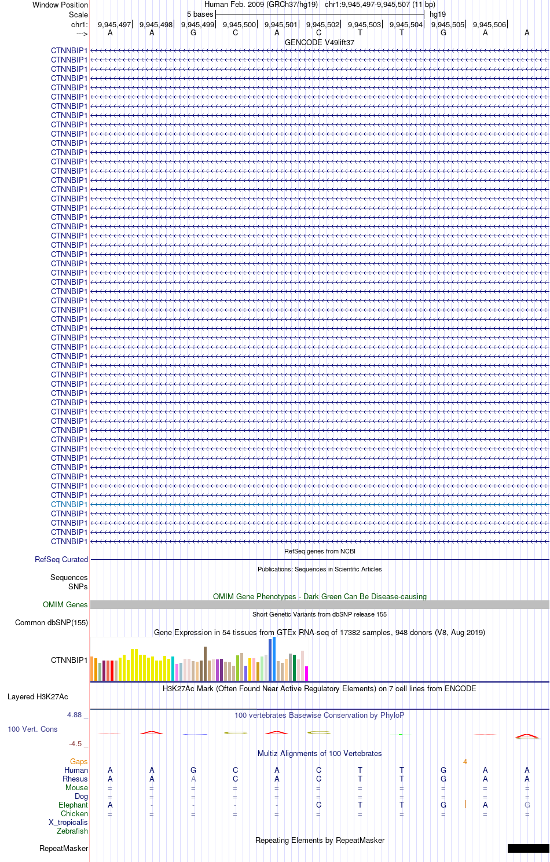Select the Zebrafish species label
This screenshot has width=550, height=862.
(72, 831)
